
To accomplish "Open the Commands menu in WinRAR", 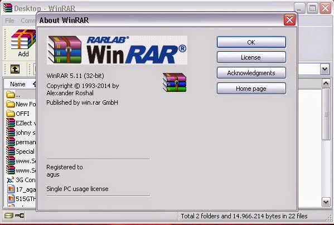I will (x=28, y=21).
